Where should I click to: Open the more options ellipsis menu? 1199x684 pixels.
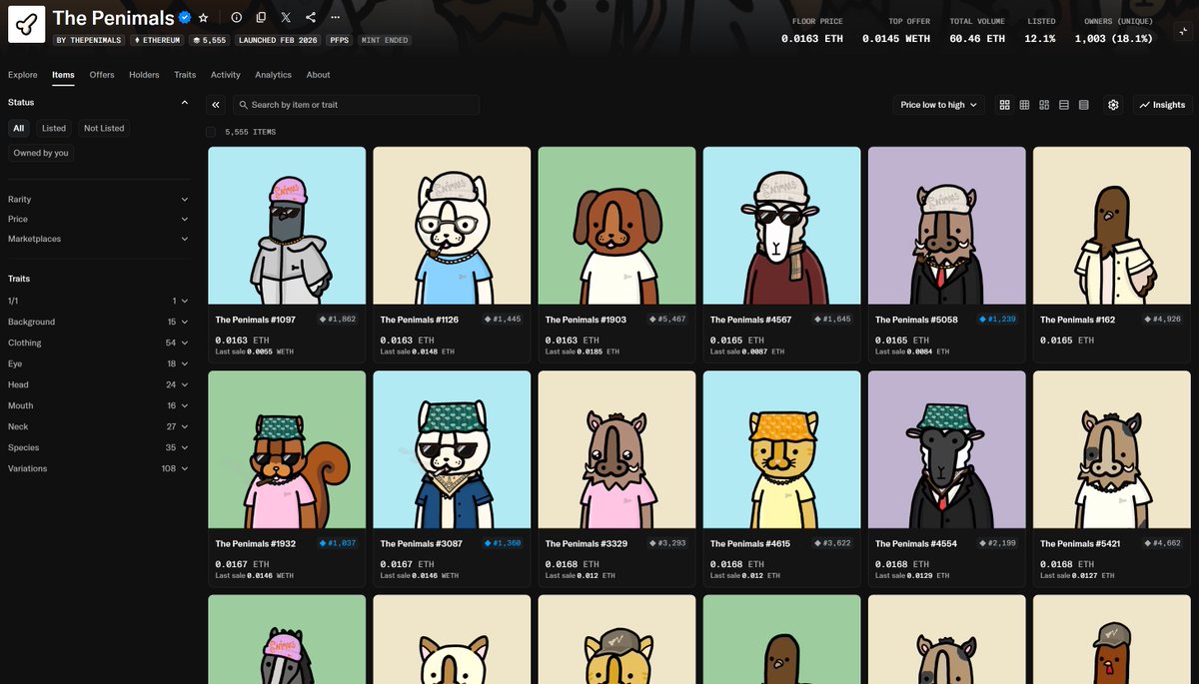point(335,18)
